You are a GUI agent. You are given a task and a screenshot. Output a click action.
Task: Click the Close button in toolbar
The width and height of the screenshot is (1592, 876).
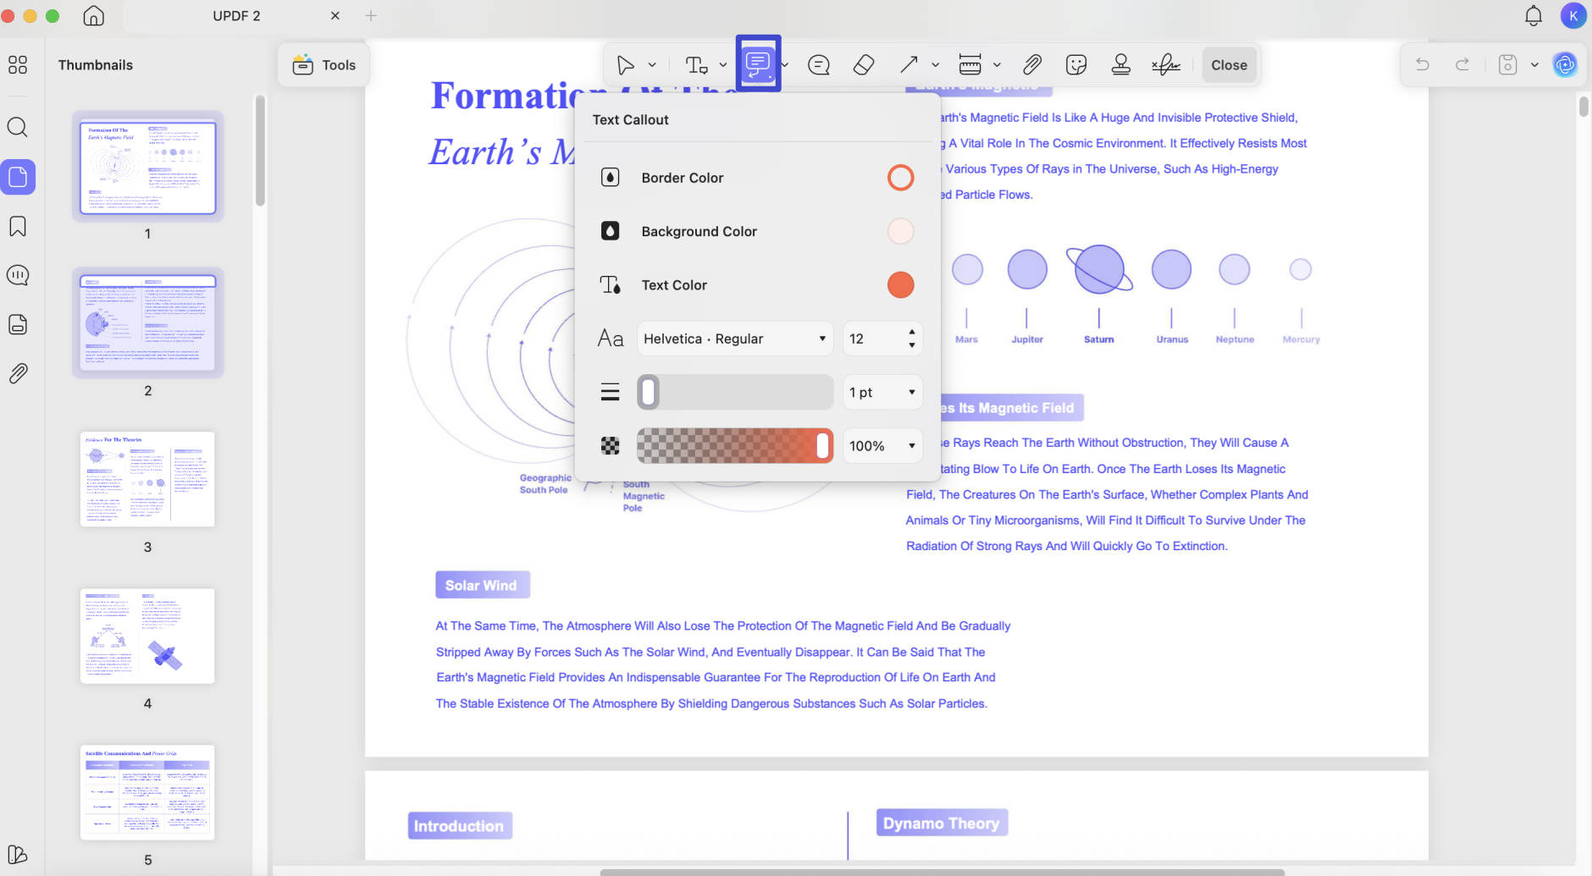pyautogui.click(x=1229, y=65)
